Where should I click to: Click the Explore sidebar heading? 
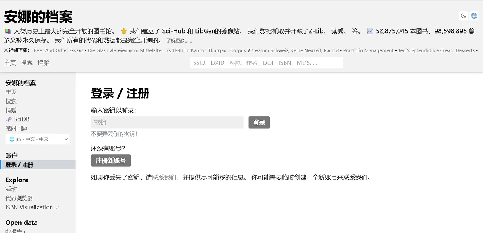click(x=17, y=180)
